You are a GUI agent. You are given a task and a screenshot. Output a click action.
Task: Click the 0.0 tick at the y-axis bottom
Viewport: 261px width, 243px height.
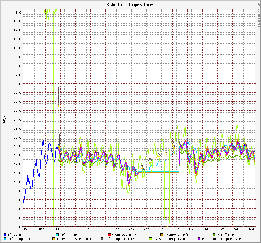click(19, 227)
